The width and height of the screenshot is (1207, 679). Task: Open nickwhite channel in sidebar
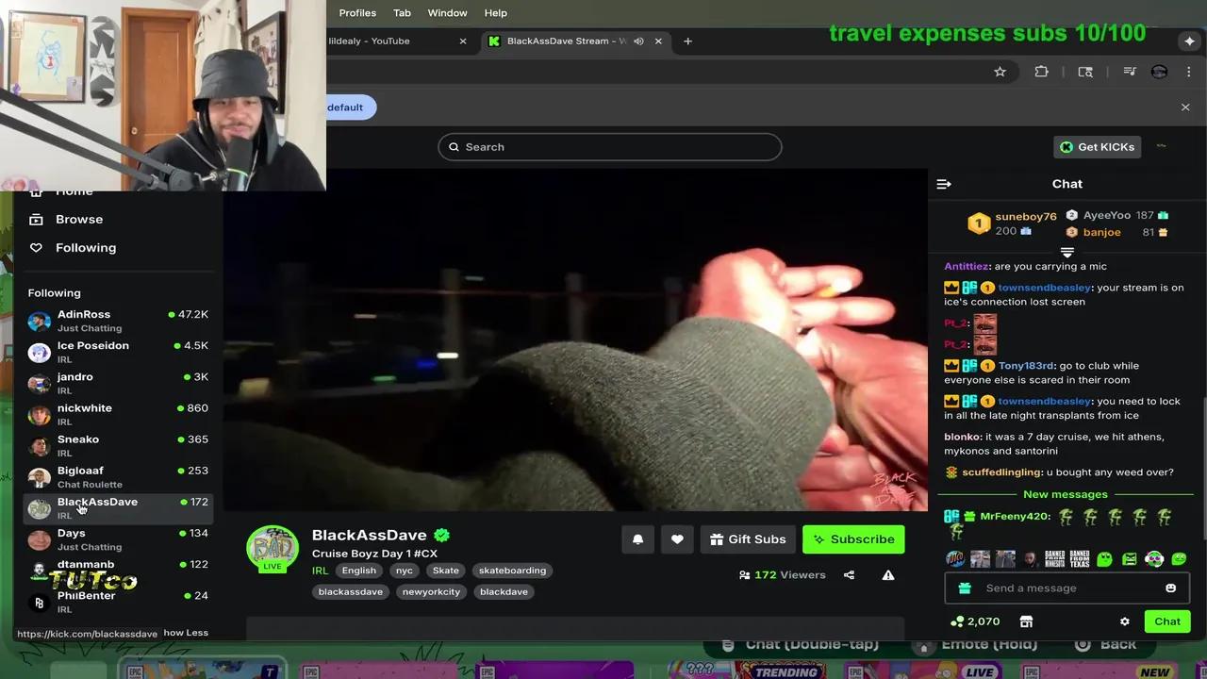pyautogui.click(x=118, y=414)
